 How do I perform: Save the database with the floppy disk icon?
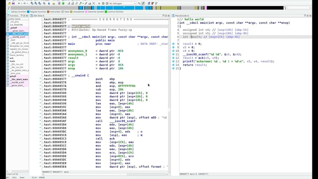(13, 3)
